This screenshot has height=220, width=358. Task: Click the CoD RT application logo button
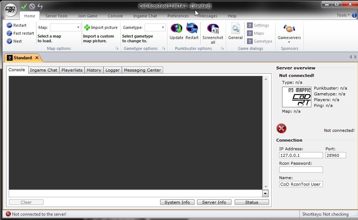pos(10,10)
